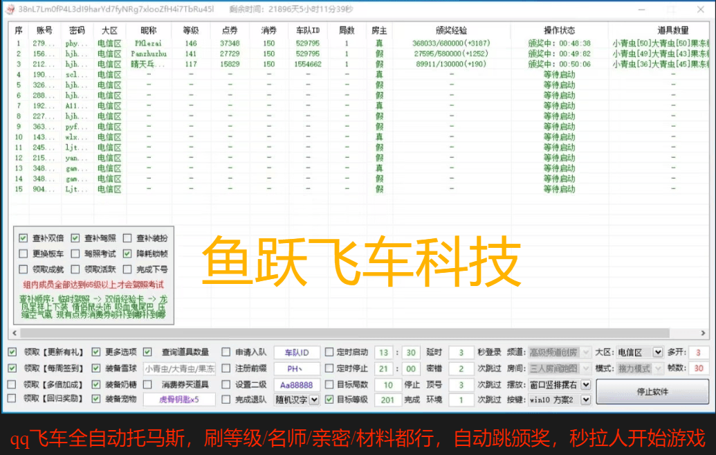Toggle the 查补驾照 checkbox

75,238
